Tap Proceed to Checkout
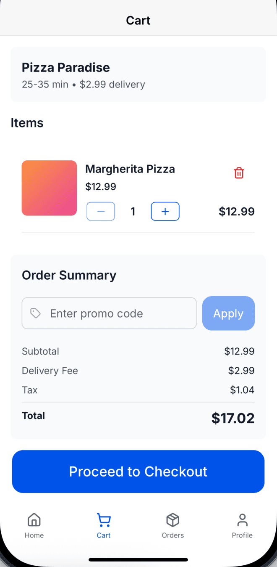277x567 pixels. 138,472
